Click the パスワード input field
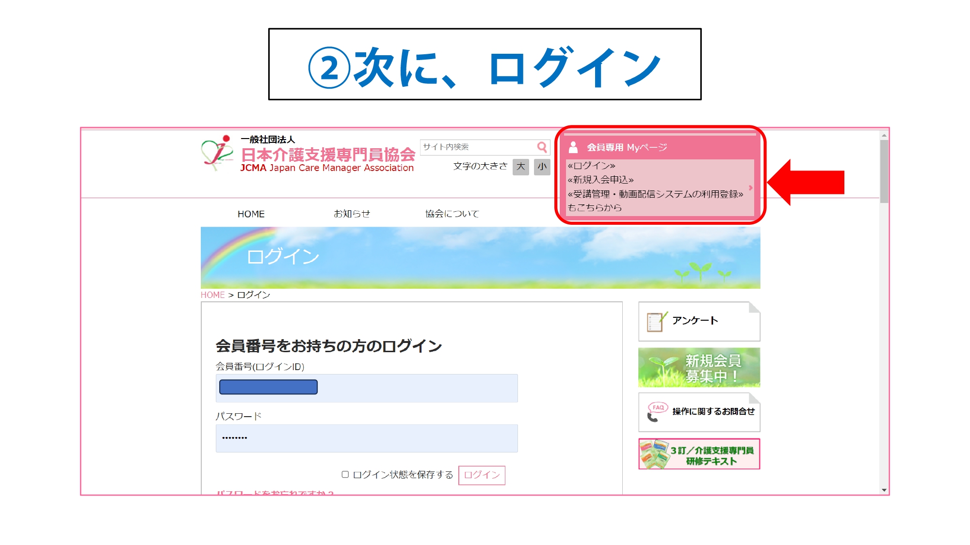 tap(366, 438)
